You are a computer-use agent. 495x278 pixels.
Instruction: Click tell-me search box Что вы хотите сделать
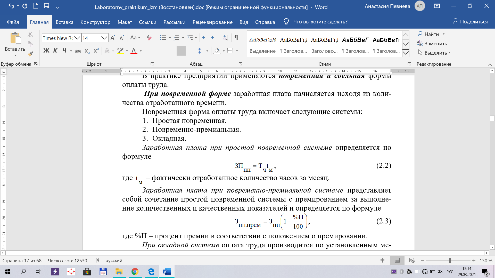click(x=320, y=22)
